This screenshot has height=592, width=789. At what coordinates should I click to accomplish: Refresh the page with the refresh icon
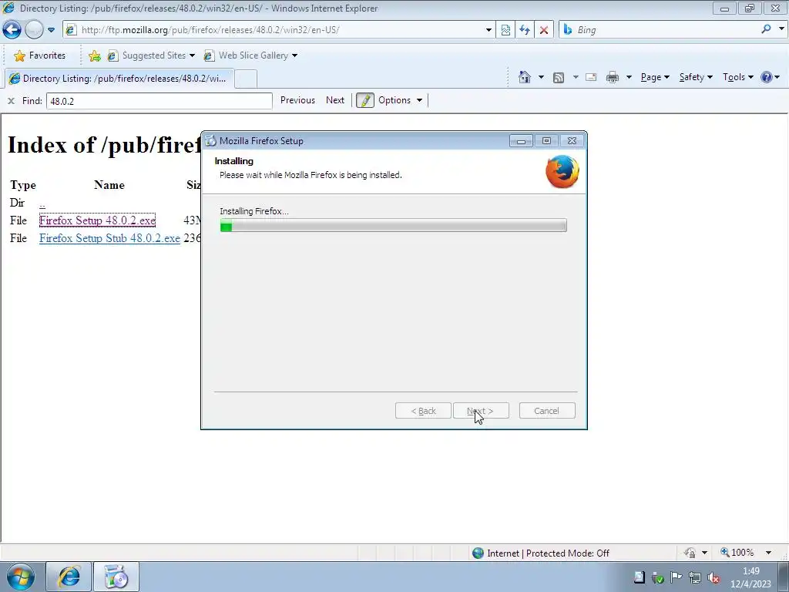[x=525, y=30]
